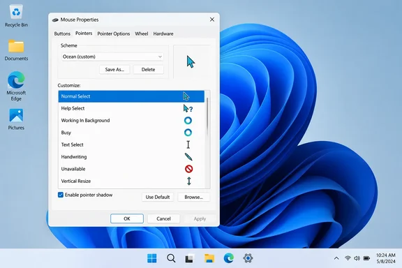Image resolution: width=402 pixels, height=268 pixels.
Task: Click the Browse... button
Action: point(193,197)
